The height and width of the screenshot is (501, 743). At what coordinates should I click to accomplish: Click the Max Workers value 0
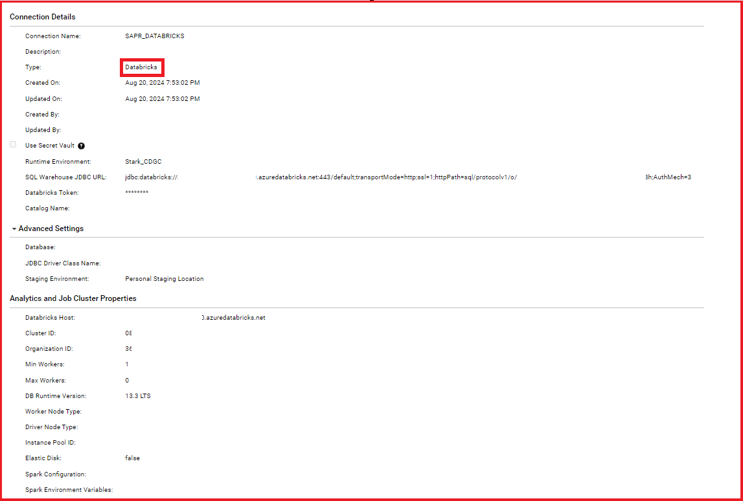127,380
